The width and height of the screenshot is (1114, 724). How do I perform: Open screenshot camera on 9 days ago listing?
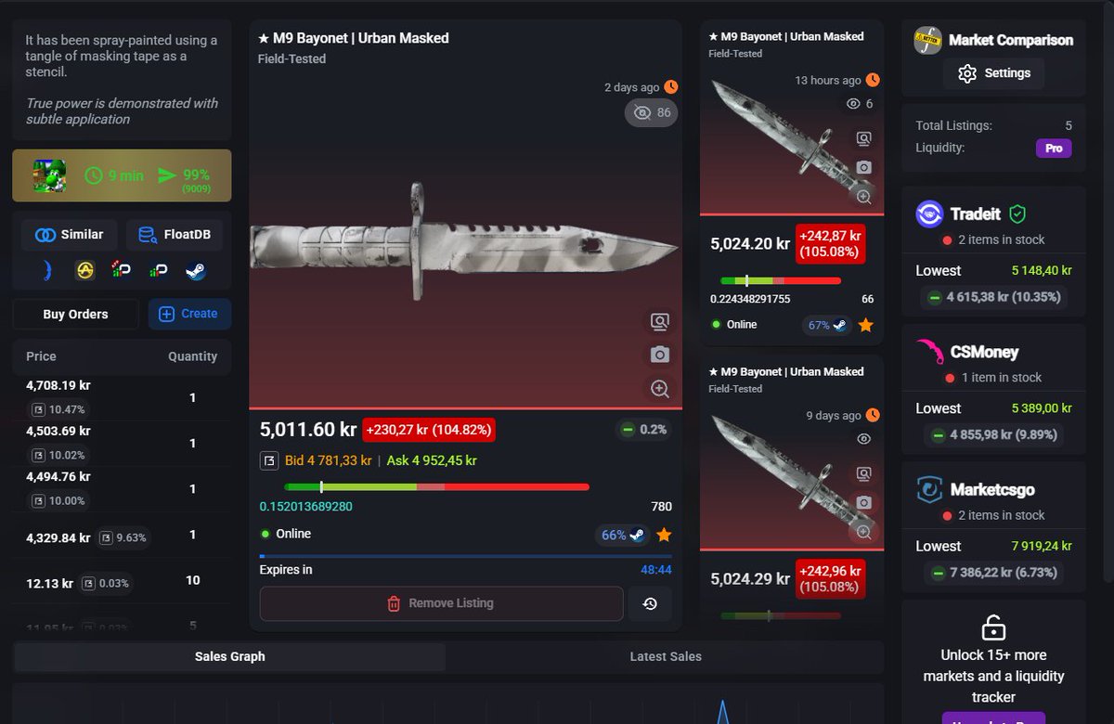(864, 502)
